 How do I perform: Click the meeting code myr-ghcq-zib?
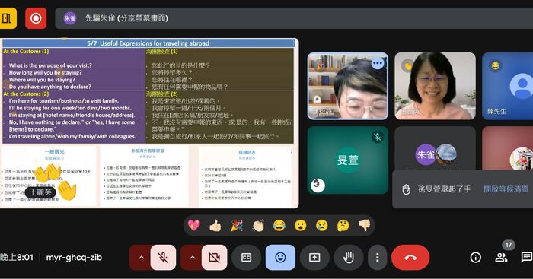click(74, 258)
